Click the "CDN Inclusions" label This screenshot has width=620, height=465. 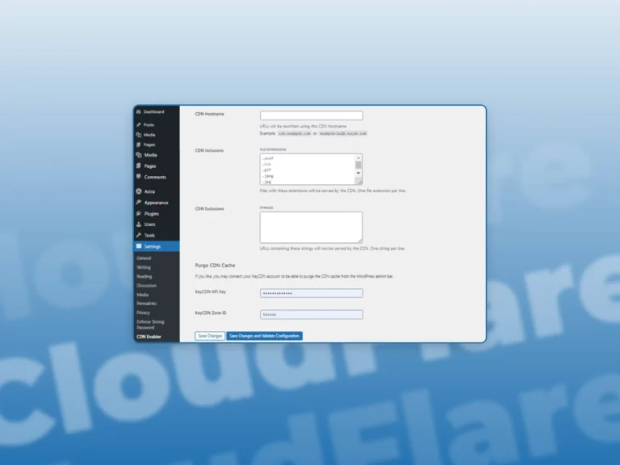point(209,151)
